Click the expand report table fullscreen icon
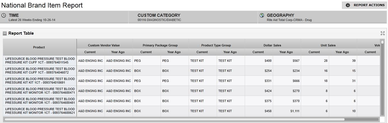 (382, 33)
